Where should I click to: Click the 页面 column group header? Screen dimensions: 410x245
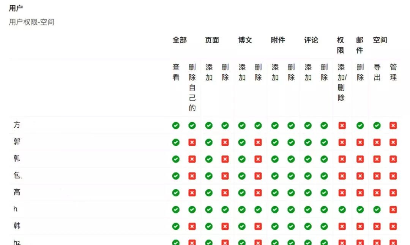click(x=212, y=40)
